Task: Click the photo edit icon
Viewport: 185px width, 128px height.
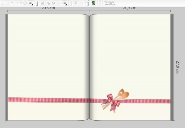Action: tap(43, 3)
